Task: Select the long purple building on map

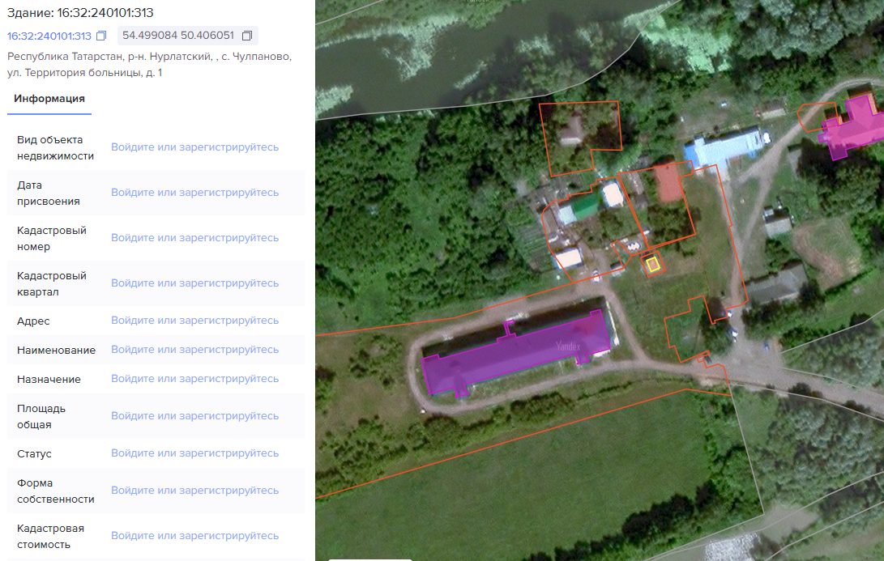Action: (x=516, y=354)
